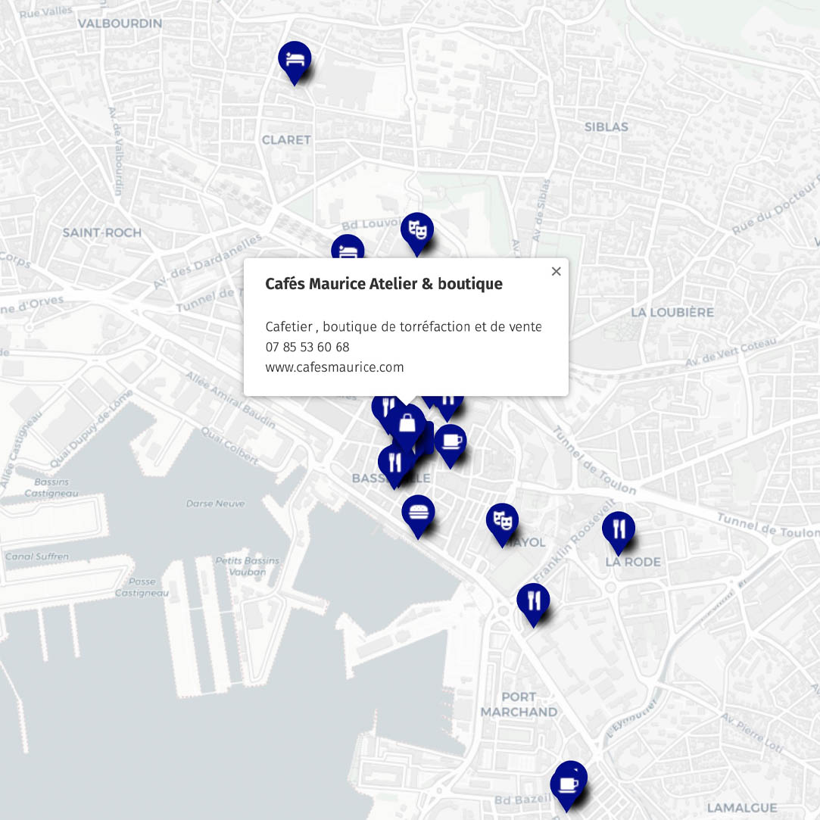Click the Allée Amiral Baudin street label
The image size is (820, 820).
click(x=231, y=400)
